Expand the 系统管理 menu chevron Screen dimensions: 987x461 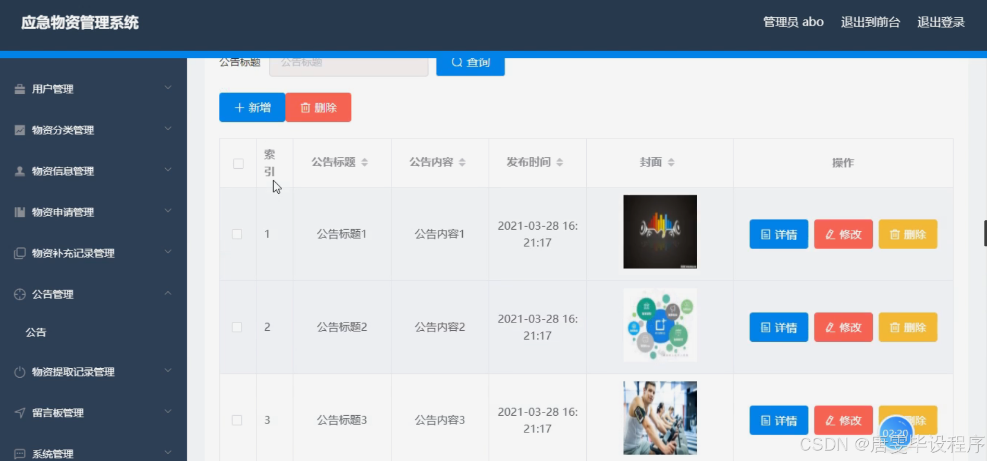168,453
